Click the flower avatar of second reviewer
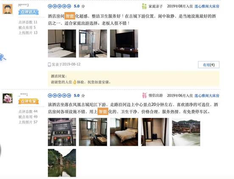 coord(8,98)
